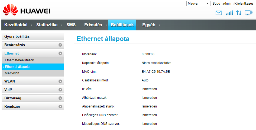Expand the Biztonság section arrow
Screen dimensions: 256x130
60,98
